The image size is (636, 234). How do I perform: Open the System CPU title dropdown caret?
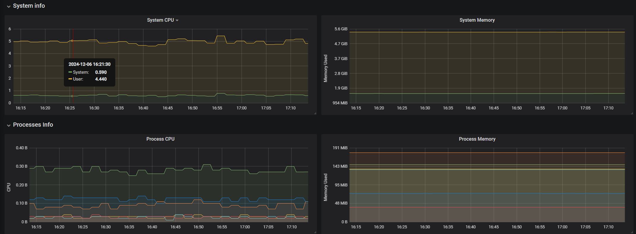177,20
